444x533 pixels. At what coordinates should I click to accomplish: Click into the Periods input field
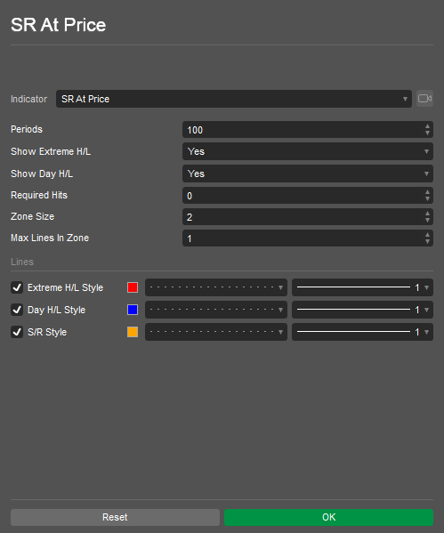(303, 130)
